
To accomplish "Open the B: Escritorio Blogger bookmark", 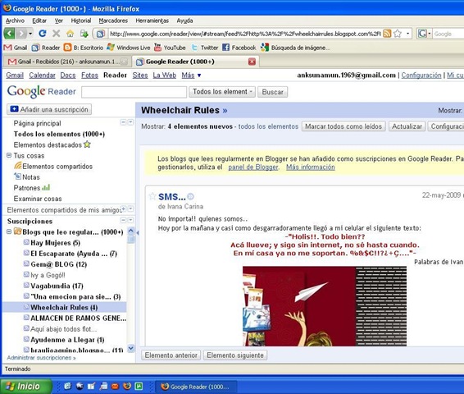I will click(x=84, y=48).
